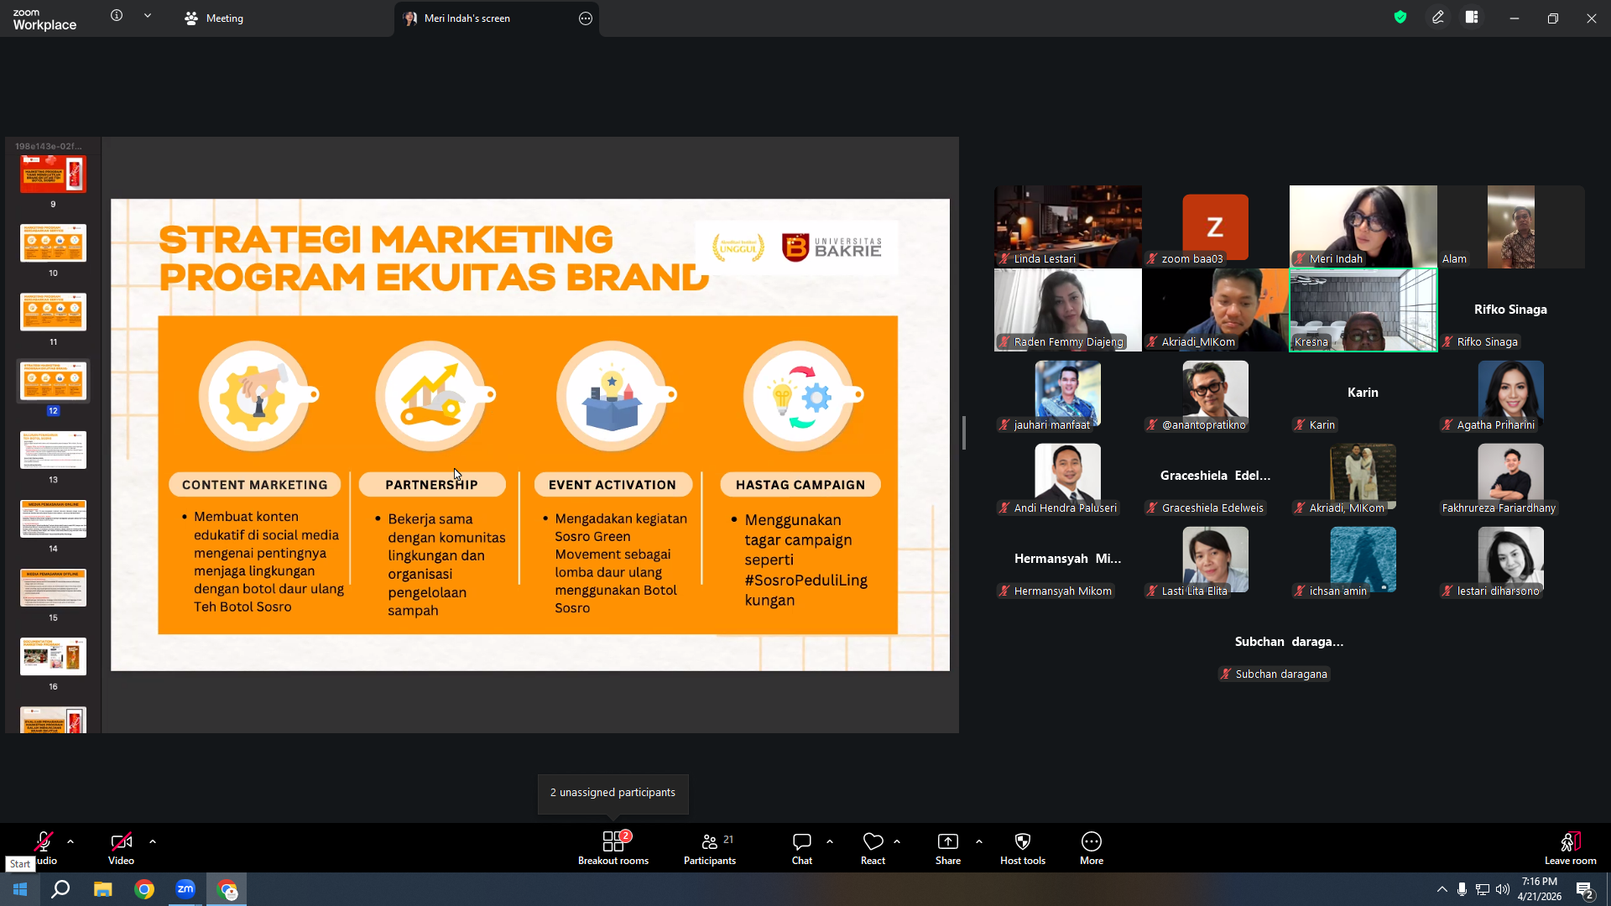Click the slider between screen share and gallery
This screenshot has width=1611, height=906.
964,433
